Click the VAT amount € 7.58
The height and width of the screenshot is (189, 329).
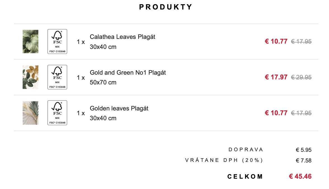click(304, 160)
